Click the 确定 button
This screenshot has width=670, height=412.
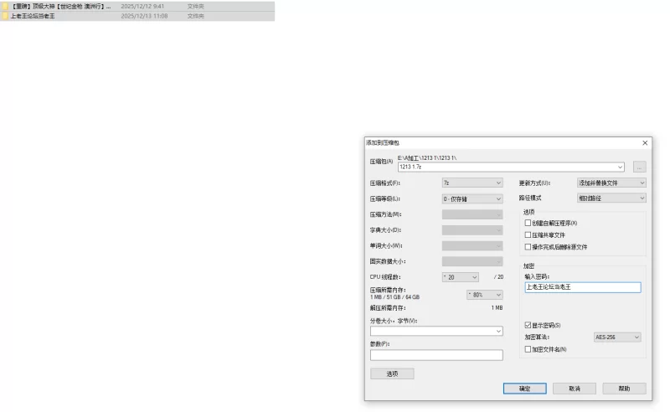(525, 389)
